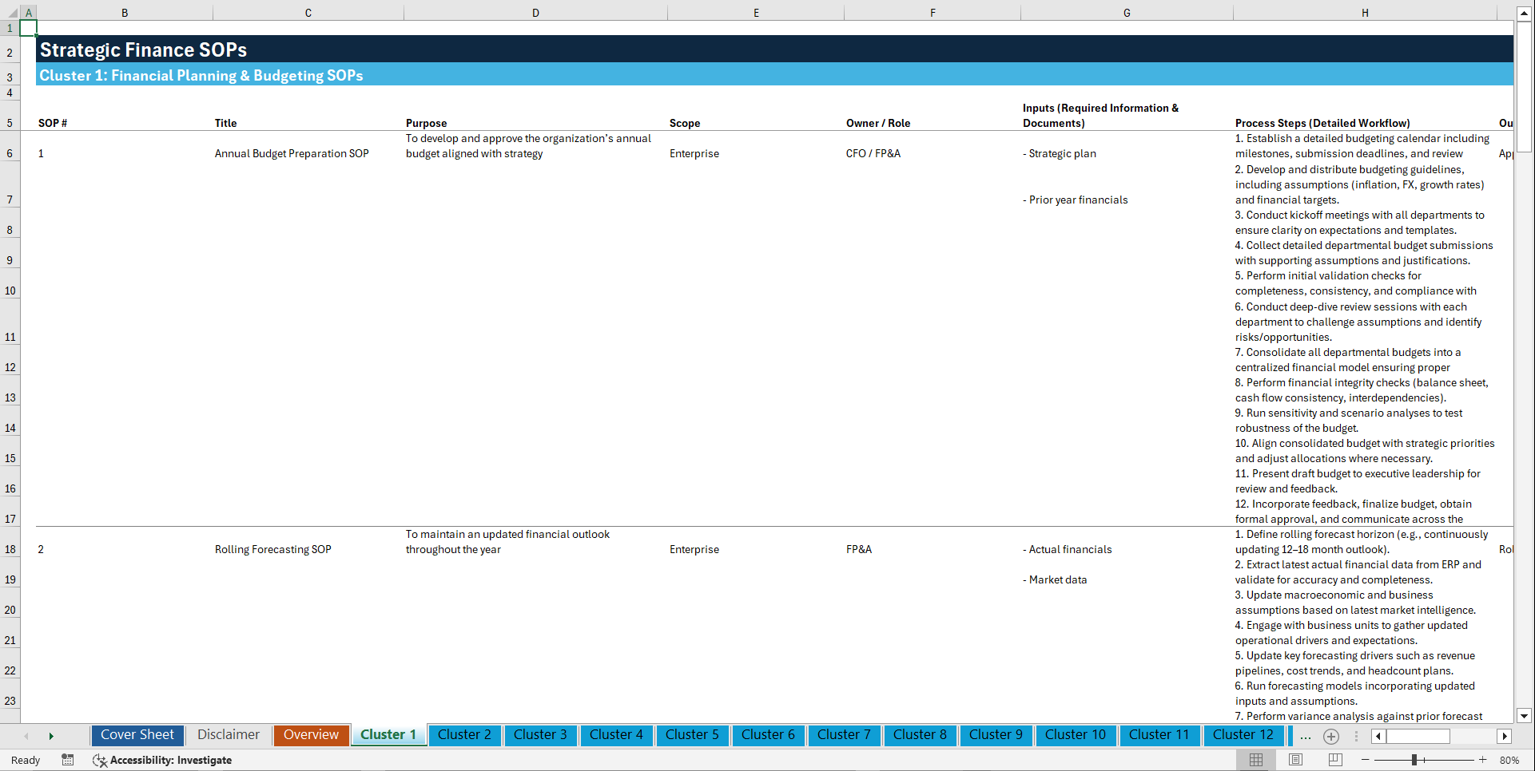
Task: Click the macro recording icon in status bar
Action: 68,760
